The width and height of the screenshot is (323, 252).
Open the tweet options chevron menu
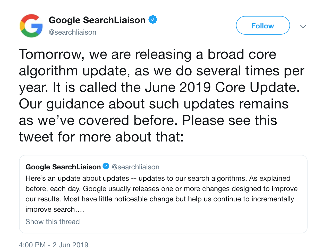pyautogui.click(x=303, y=26)
